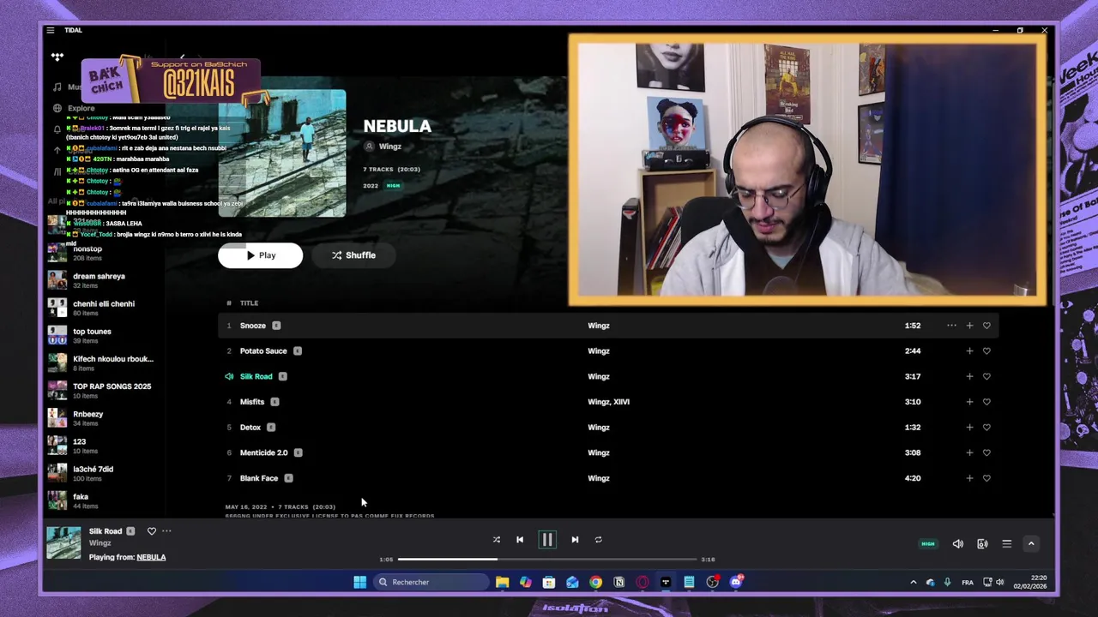Screen dimensions: 1098x617
Task: Toggle shuffle in the player bar
Action: (x=496, y=540)
